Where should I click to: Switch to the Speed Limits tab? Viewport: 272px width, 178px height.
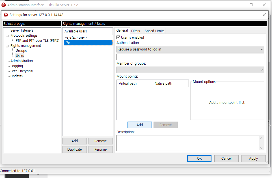(x=154, y=31)
